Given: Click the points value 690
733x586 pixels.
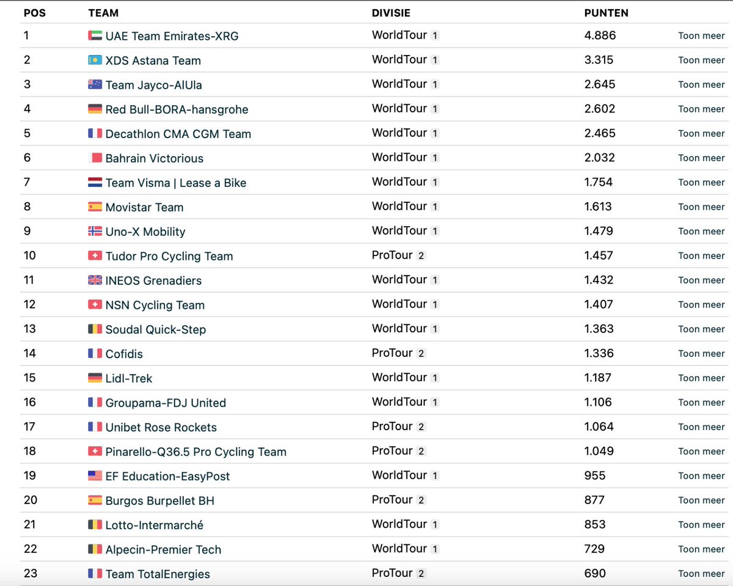Looking at the screenshot, I should pyautogui.click(x=595, y=573).
